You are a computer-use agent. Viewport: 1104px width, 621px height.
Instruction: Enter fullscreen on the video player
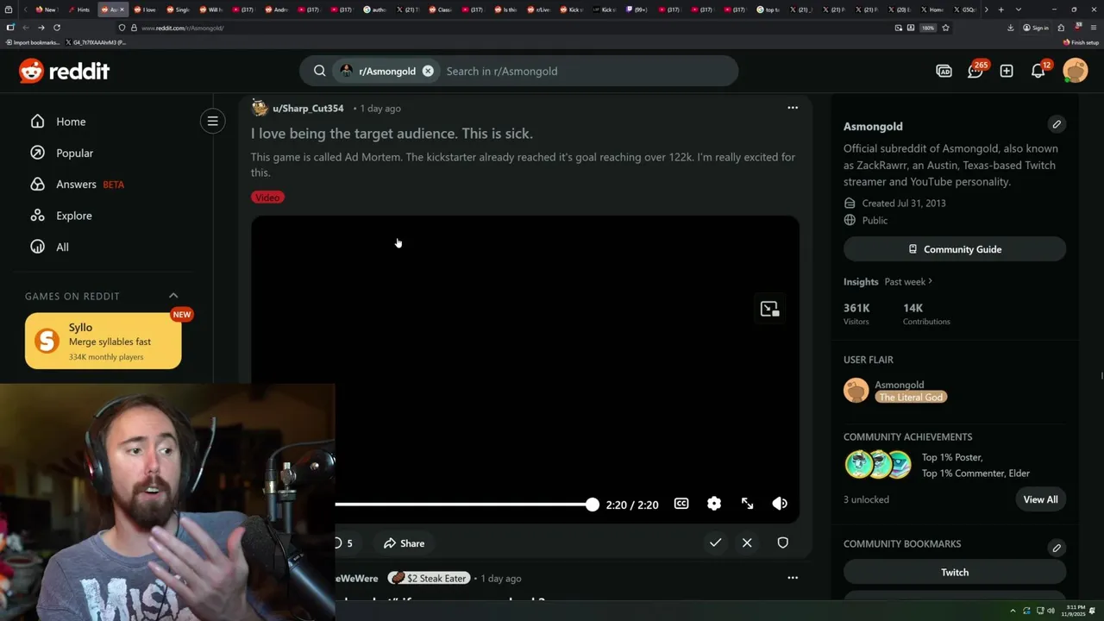[x=748, y=504]
